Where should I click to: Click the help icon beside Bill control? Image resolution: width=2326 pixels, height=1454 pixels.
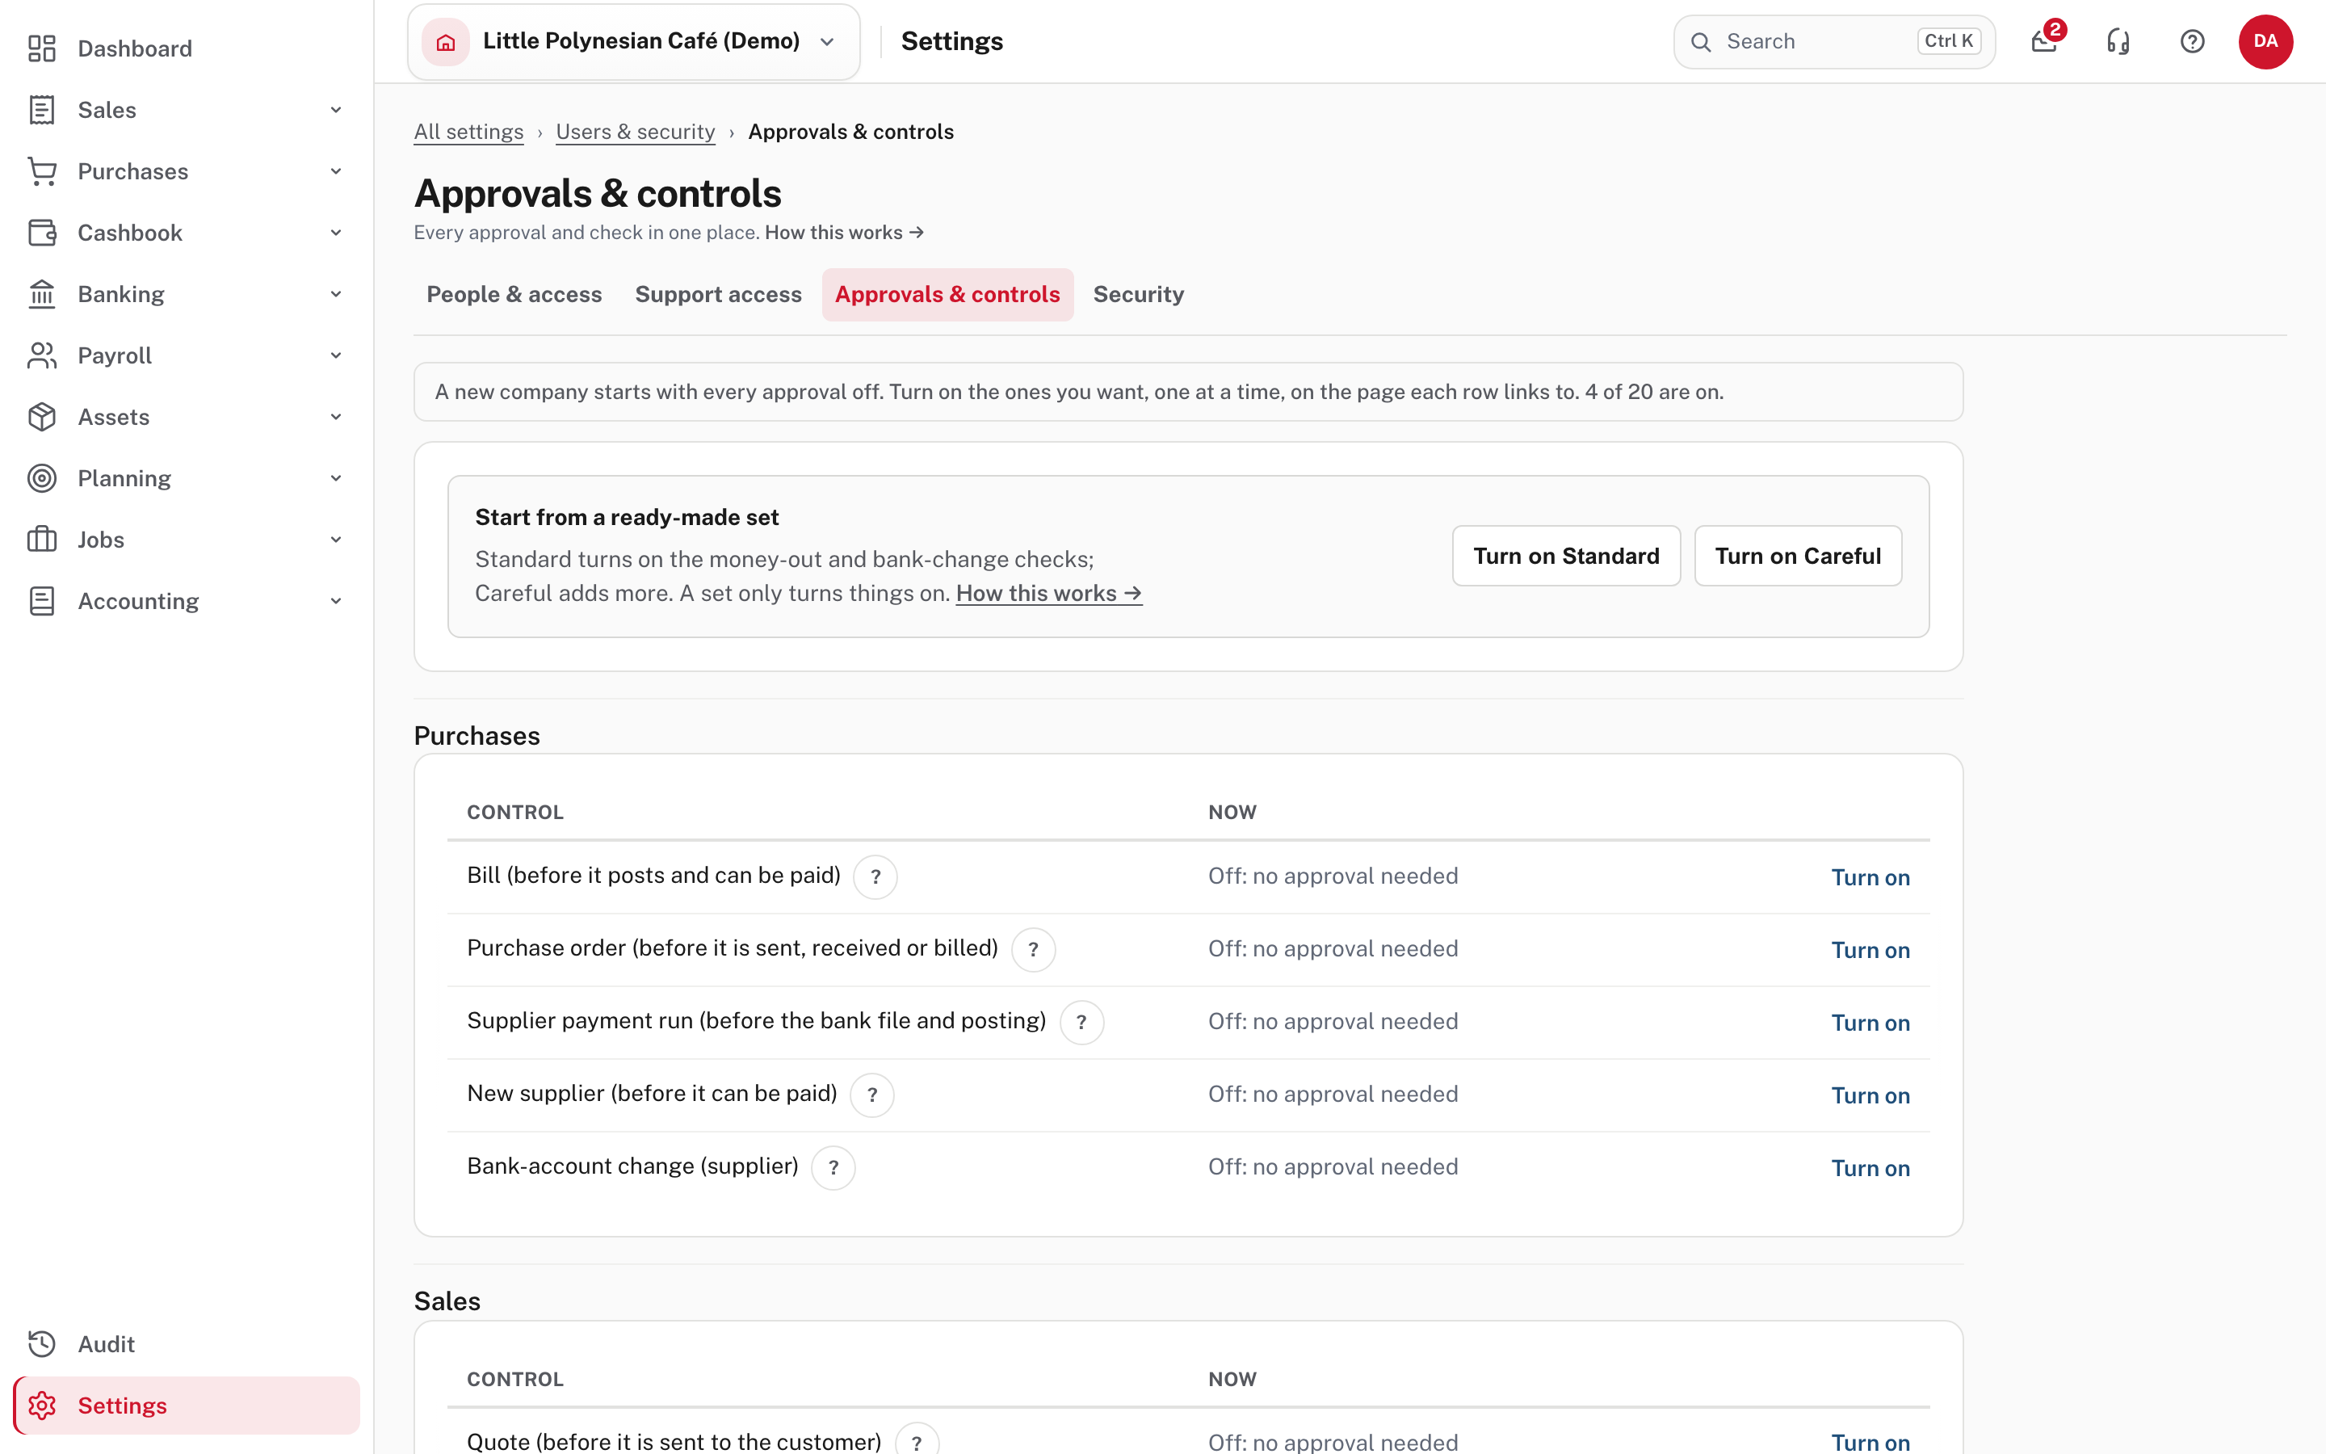875,877
